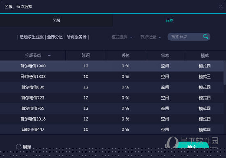This screenshot has height=158, width=226.
Task: Switch to the 节点 tab
Action: (x=169, y=20)
